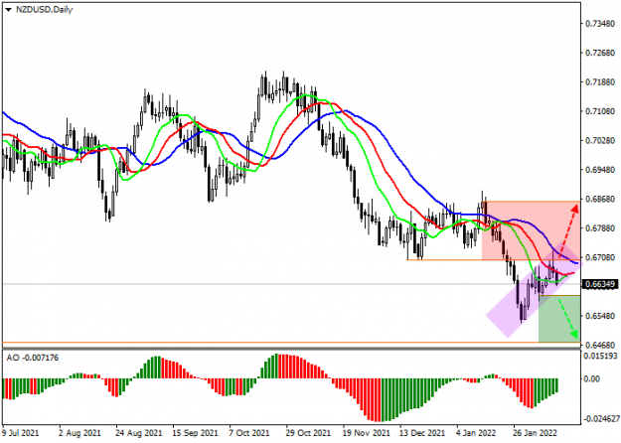This screenshot has width=621, height=443.
Task: Click the 0.69480 price axis label
Action: point(600,170)
